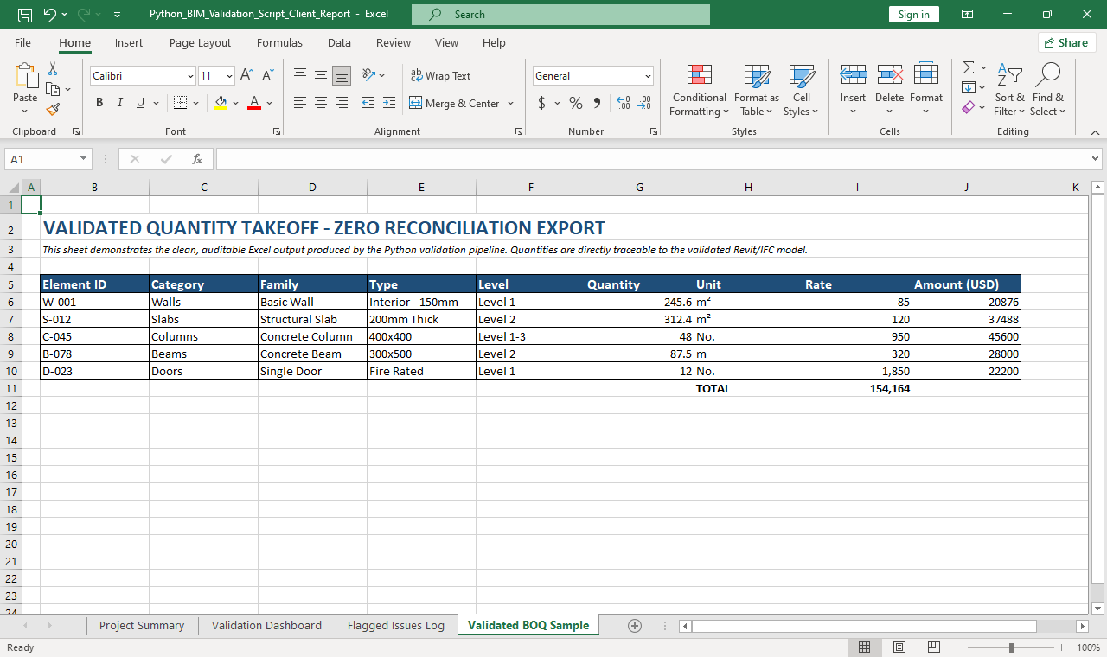The height and width of the screenshot is (657, 1107).
Task: Decrease Decimal places
Action: pos(644,103)
